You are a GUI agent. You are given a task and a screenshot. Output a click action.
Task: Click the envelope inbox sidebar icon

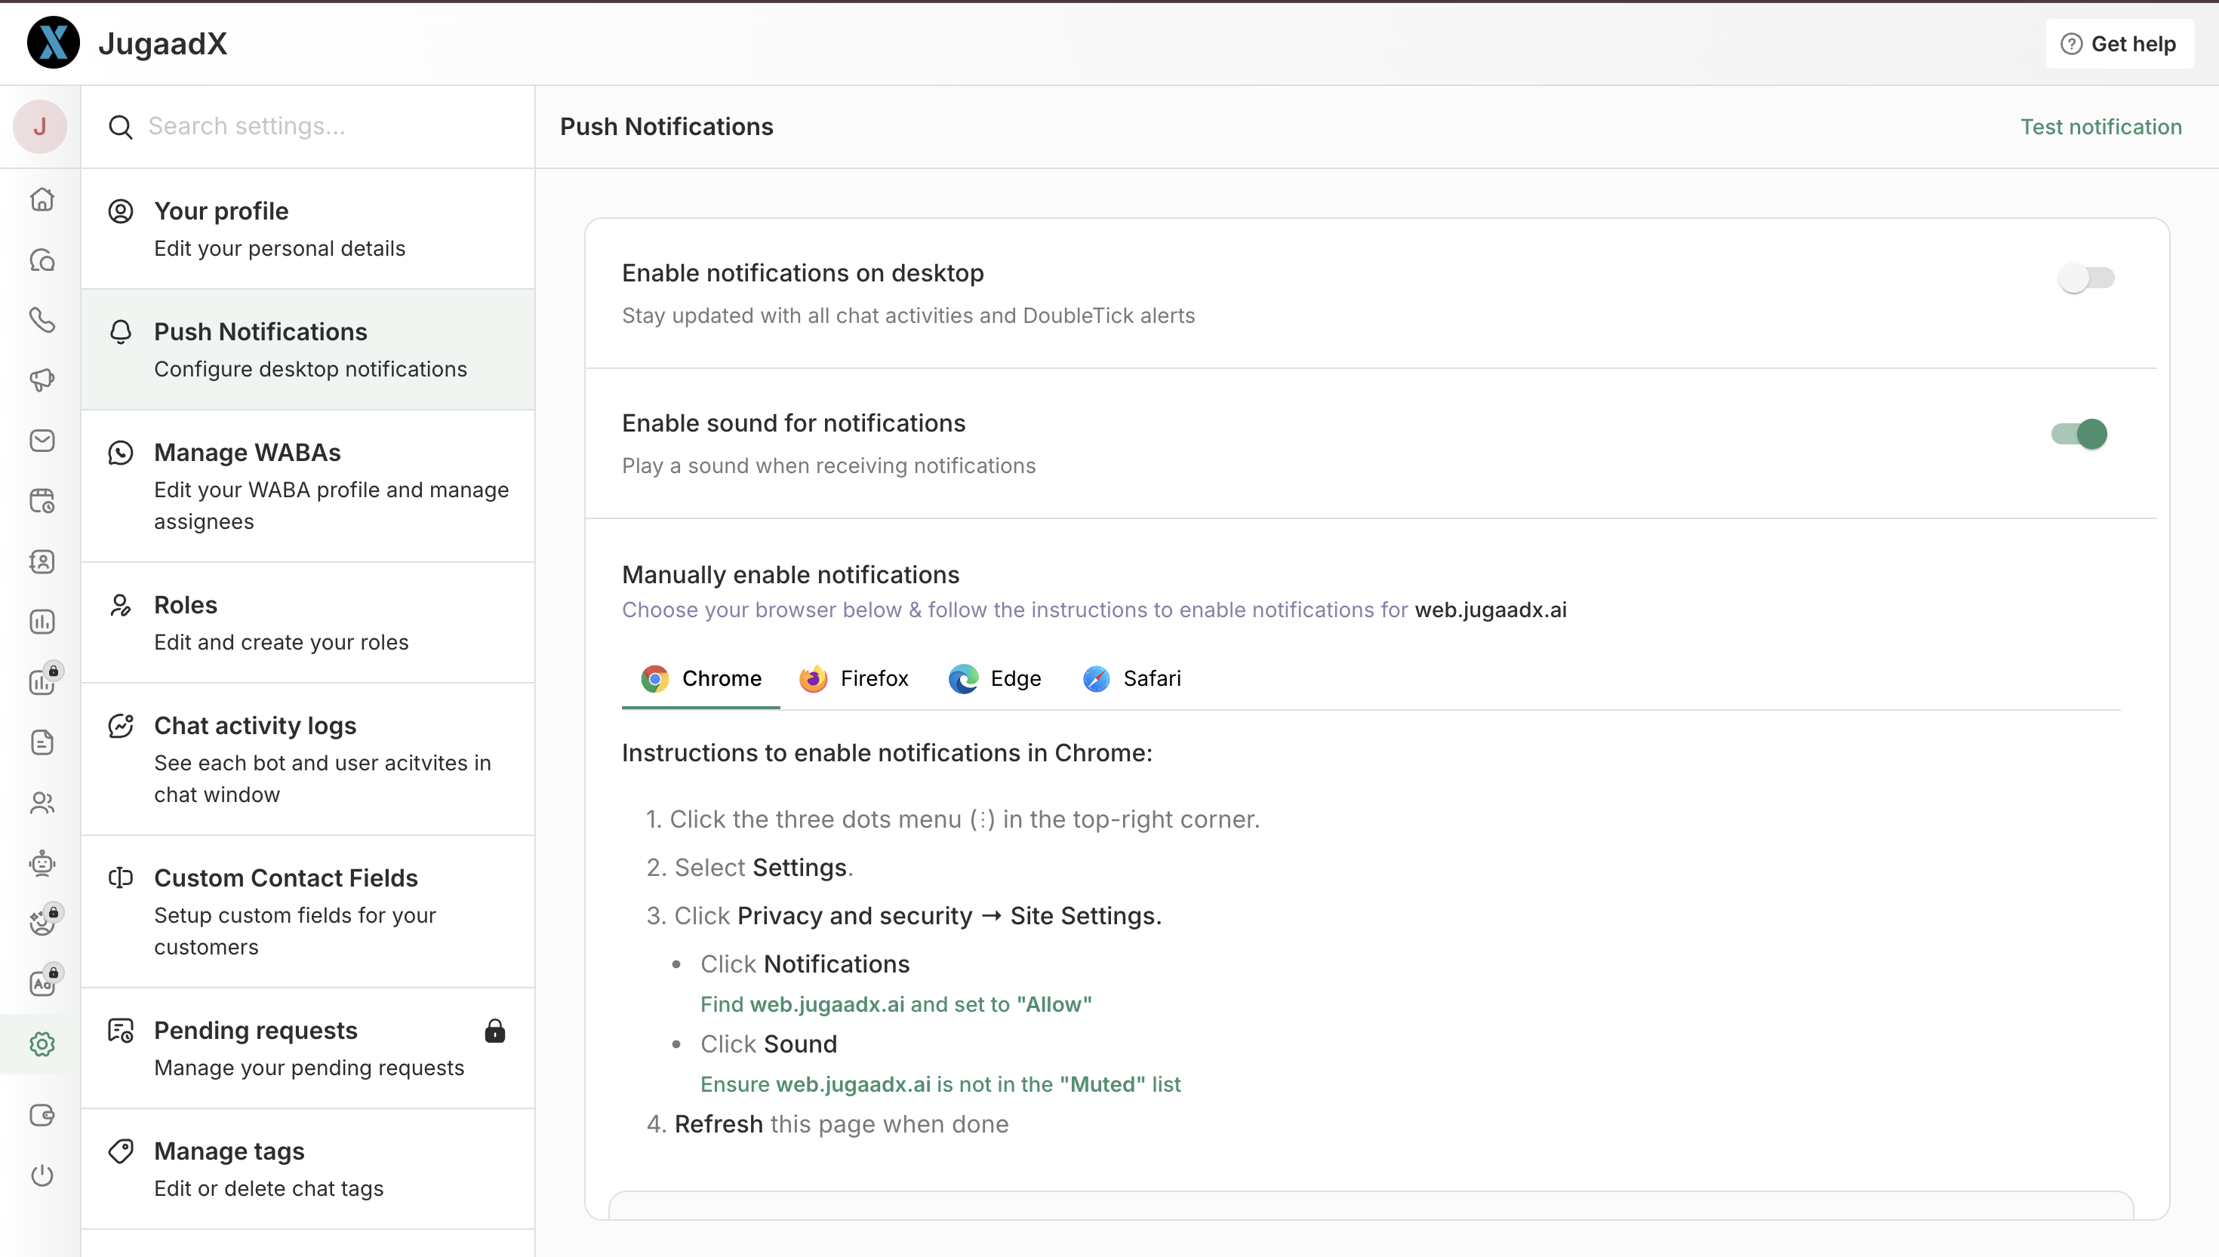click(42, 441)
